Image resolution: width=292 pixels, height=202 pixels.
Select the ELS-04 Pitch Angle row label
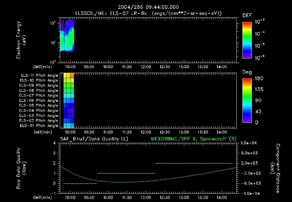pyautogui.click(x=38, y=110)
